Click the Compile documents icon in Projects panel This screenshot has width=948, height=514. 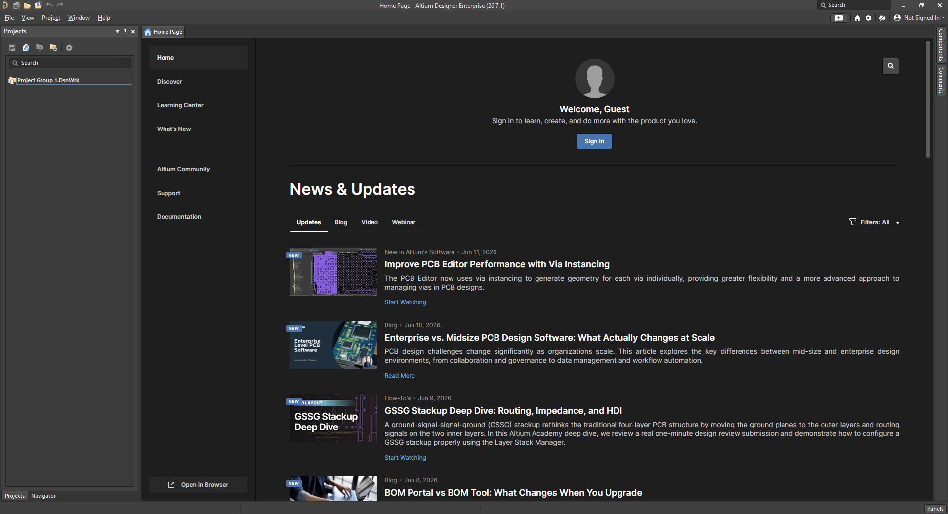pyautogui.click(x=26, y=48)
